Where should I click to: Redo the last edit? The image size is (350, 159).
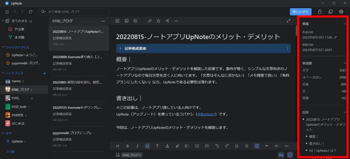tap(227, 146)
